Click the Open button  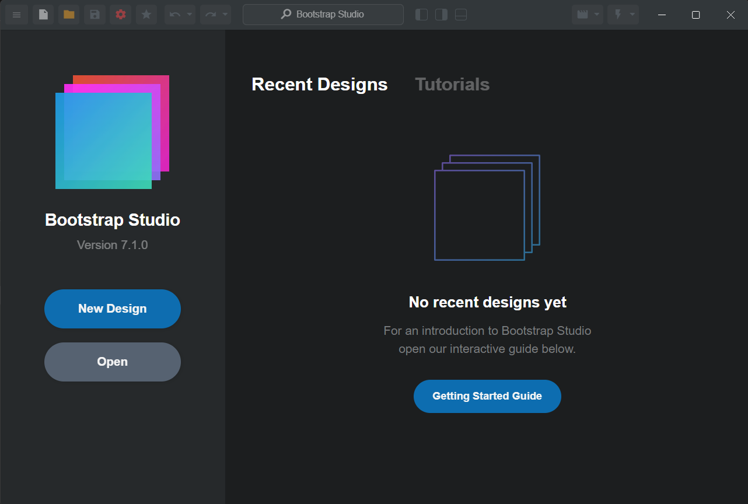(x=113, y=362)
